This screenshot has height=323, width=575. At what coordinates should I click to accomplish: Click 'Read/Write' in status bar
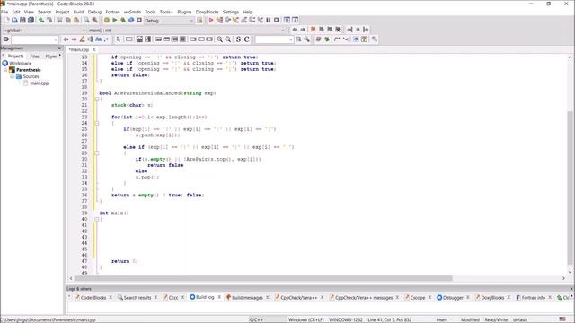click(496, 319)
